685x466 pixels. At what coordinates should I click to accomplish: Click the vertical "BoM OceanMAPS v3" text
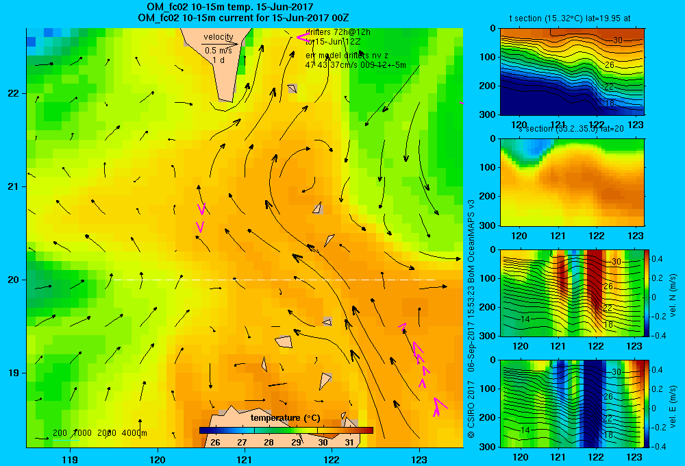point(471,241)
